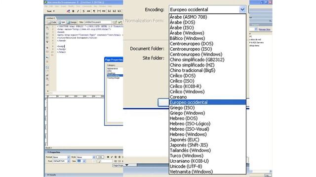Choose Chino simplificado (HZ)
This screenshot has height=177, width=316.
tap(207, 65)
